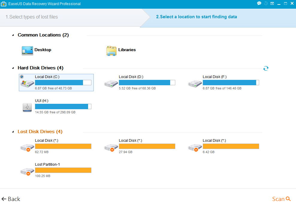Go to step 1 Select types of lost files
This screenshot has height=207, width=296.
(x=32, y=17)
